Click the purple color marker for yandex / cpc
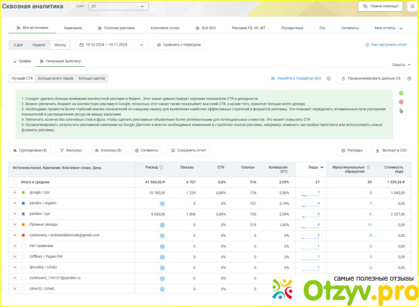This screenshot has height=307, width=419. tap(23, 214)
